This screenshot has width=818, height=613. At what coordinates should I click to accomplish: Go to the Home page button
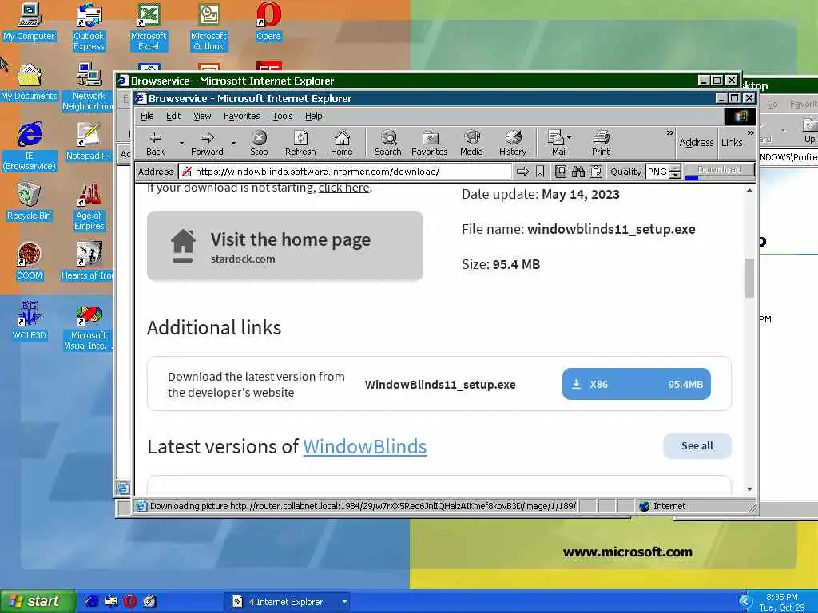(x=342, y=143)
